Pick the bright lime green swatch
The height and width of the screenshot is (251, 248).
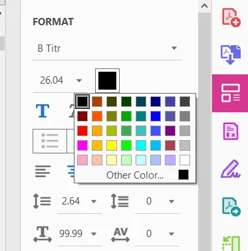point(126,145)
